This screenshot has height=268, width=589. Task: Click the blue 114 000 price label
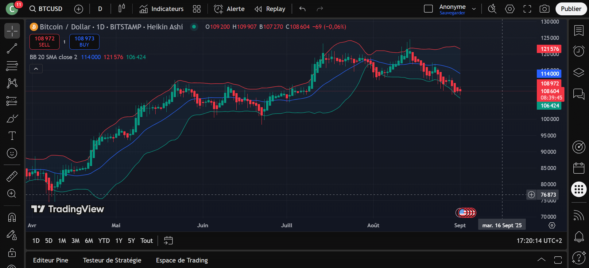click(549, 74)
